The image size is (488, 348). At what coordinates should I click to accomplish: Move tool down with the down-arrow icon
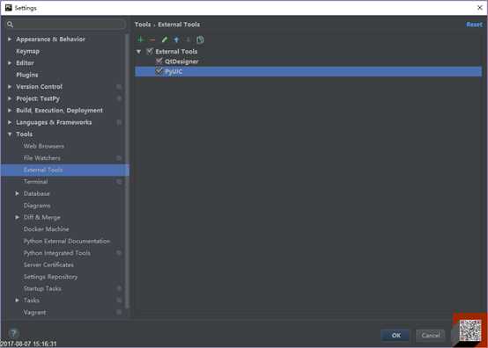point(188,40)
